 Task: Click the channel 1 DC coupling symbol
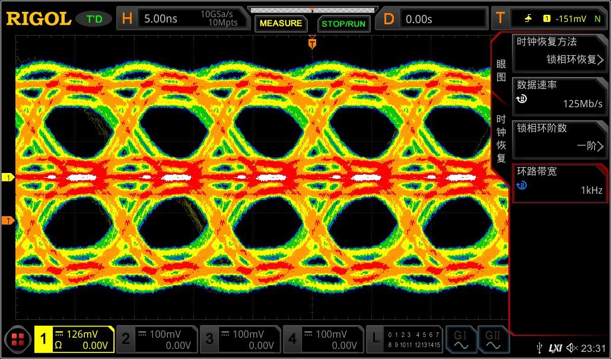pyautogui.click(x=59, y=334)
